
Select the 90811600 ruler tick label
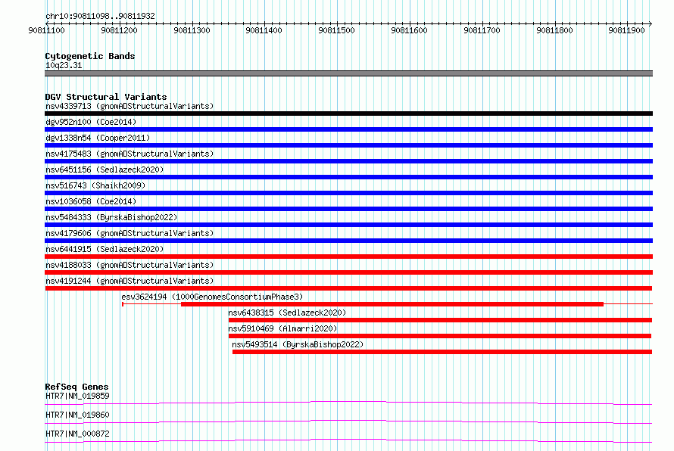[409, 30]
